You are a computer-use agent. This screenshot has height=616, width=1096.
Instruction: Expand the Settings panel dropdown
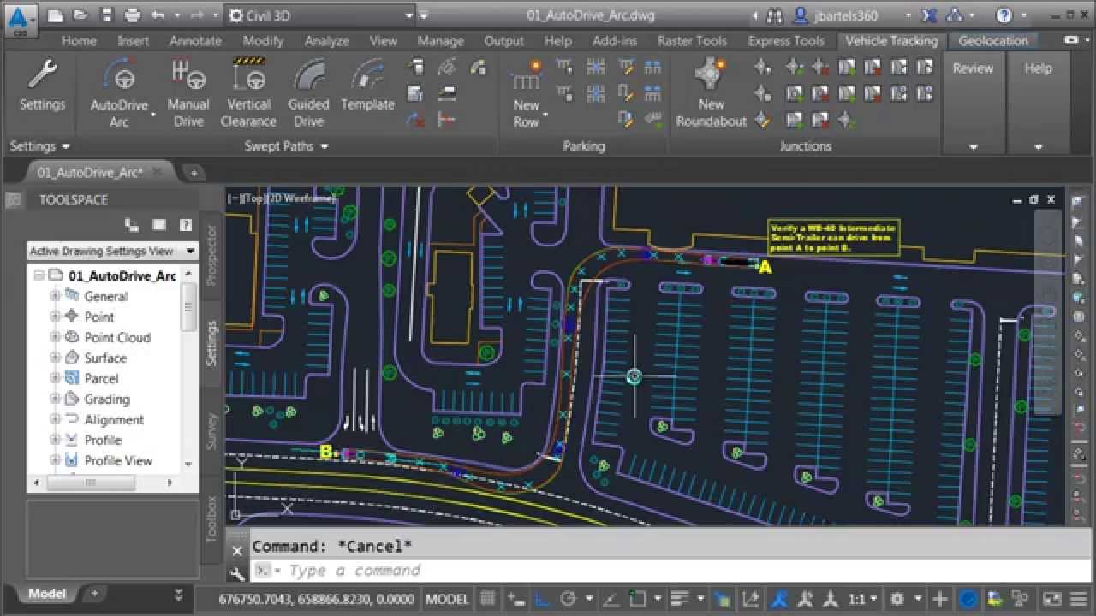pos(39,146)
